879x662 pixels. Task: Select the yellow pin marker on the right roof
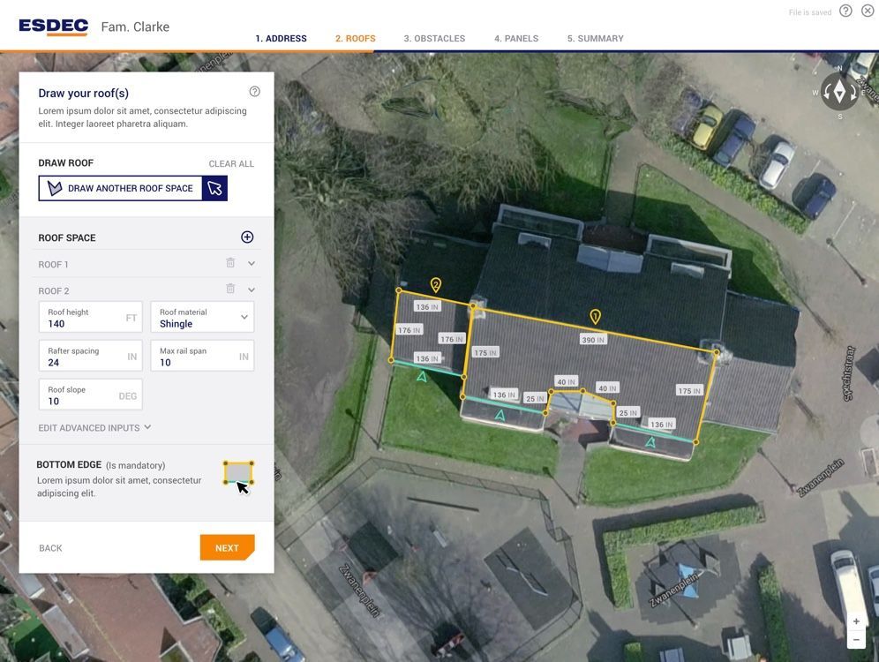[597, 314]
